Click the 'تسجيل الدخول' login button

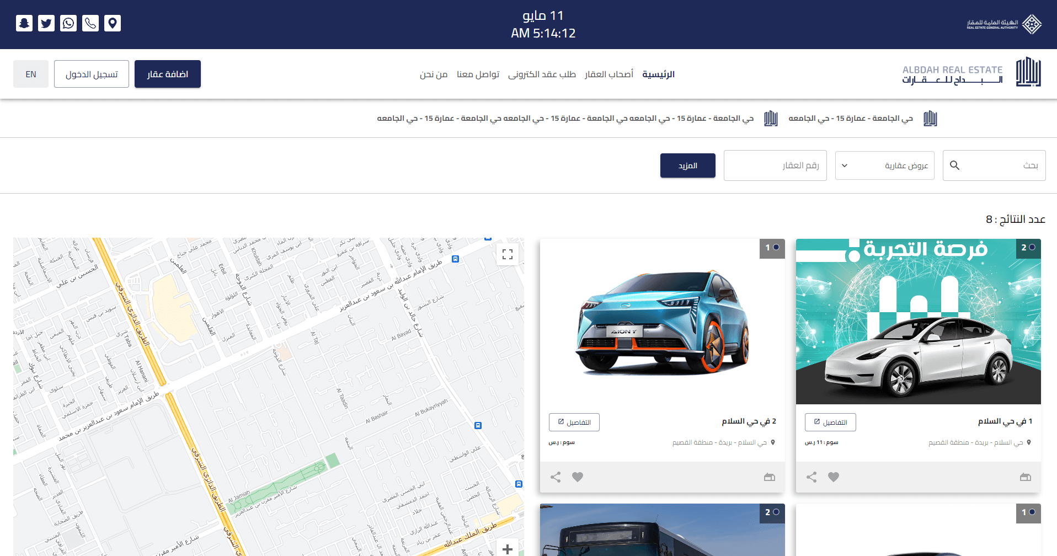pyautogui.click(x=92, y=74)
